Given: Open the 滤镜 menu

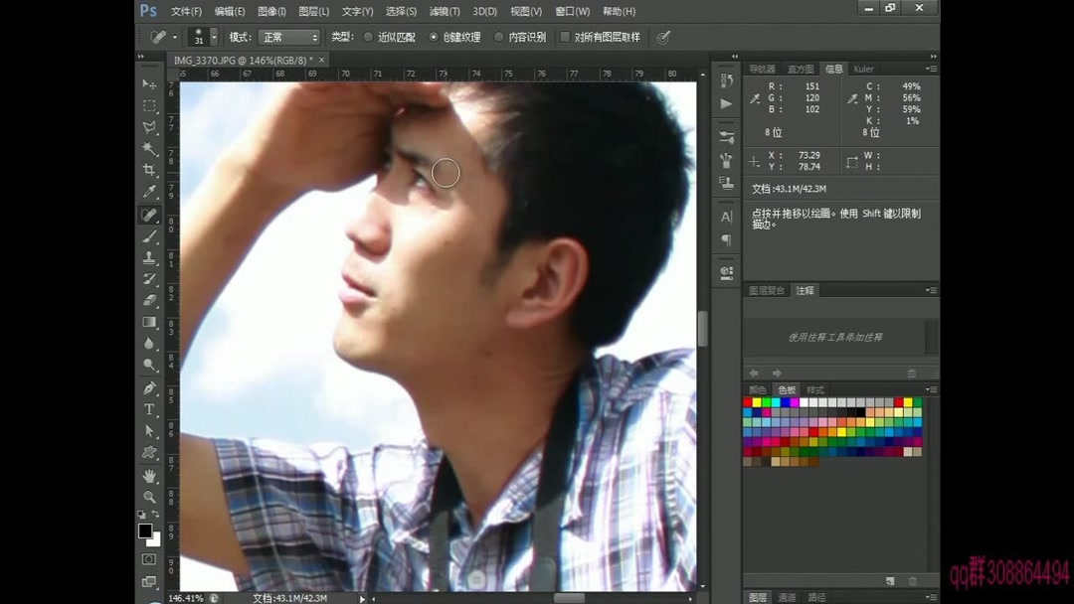Looking at the screenshot, I should pyautogui.click(x=442, y=11).
